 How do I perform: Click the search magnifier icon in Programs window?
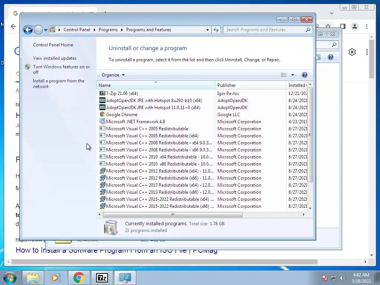click(x=308, y=30)
